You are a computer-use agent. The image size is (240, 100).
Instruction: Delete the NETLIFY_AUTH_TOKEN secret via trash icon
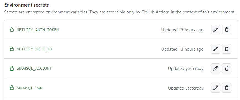pyautogui.click(x=226, y=29)
